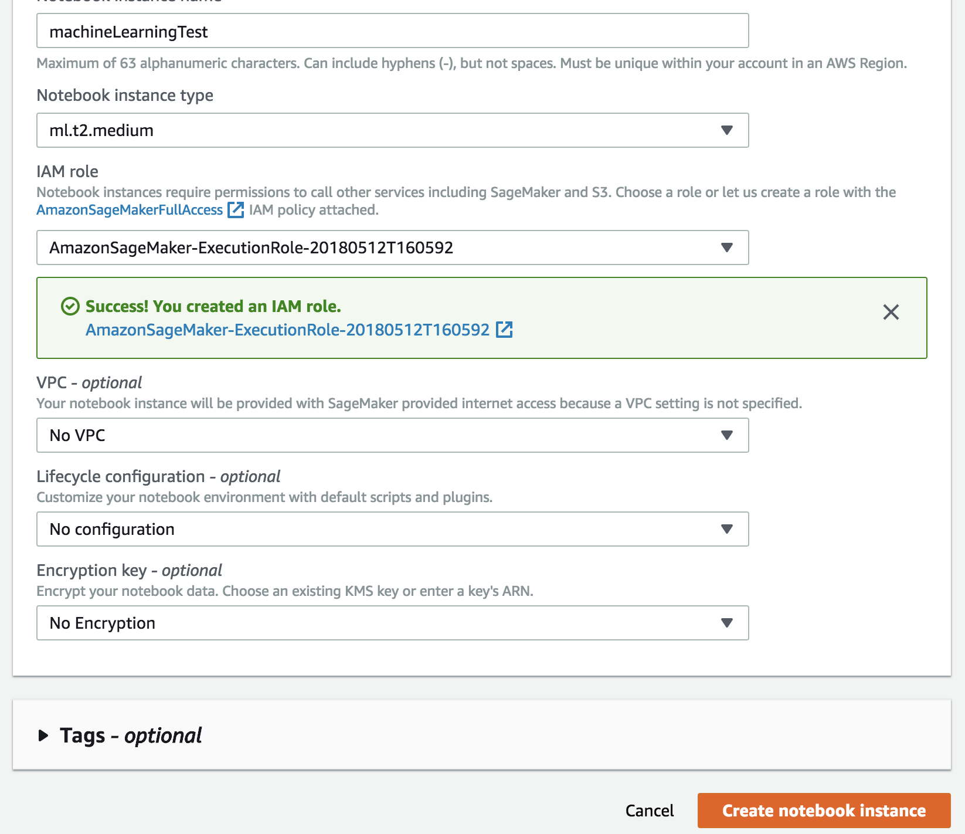Click the green success checkmark icon

70,306
